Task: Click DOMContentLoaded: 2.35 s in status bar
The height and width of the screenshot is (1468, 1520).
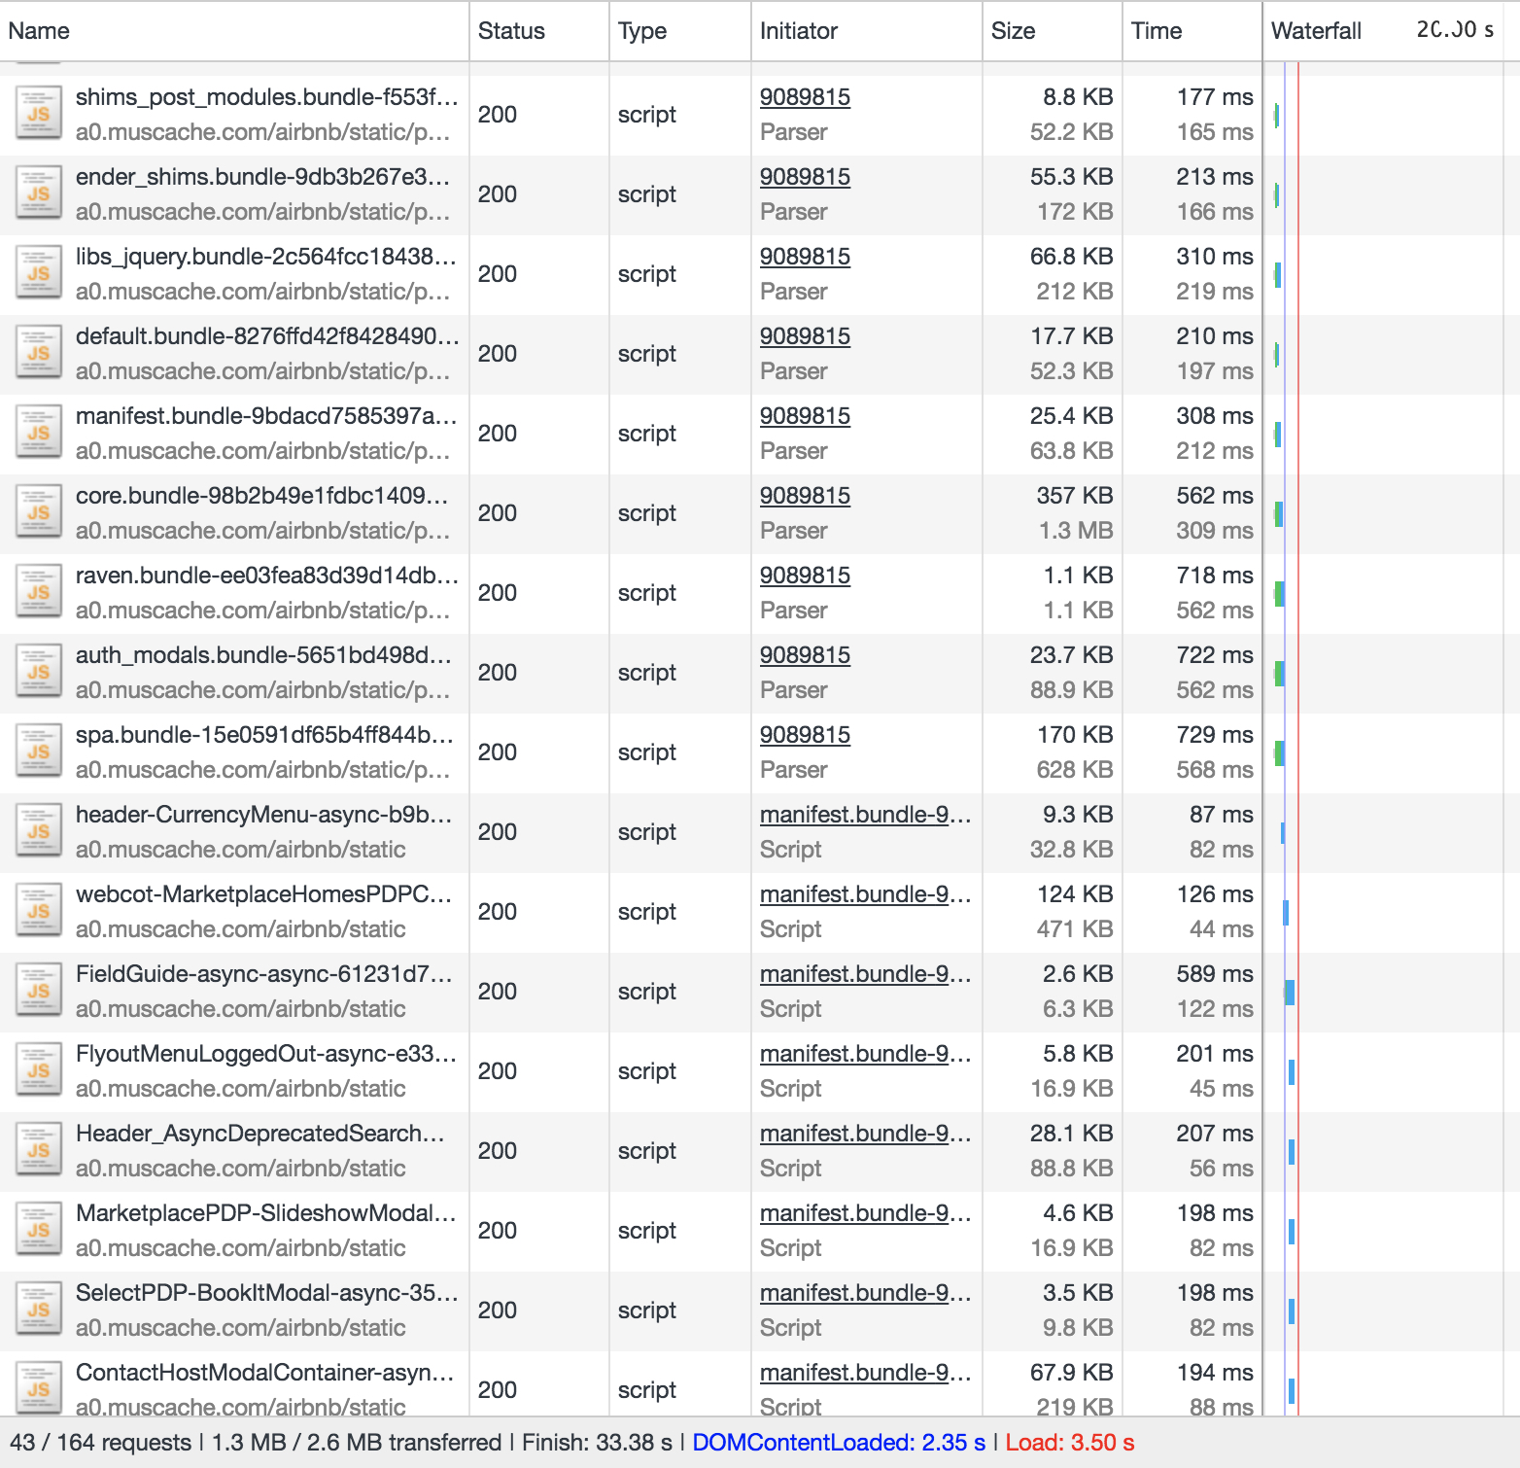Action: (x=839, y=1443)
